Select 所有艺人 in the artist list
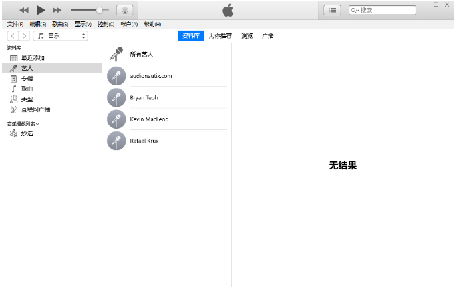Image resolution: width=457 pixels, height=300 pixels. click(x=167, y=55)
